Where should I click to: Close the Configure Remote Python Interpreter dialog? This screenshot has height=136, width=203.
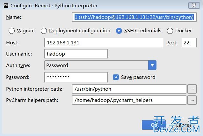tap(194, 5)
